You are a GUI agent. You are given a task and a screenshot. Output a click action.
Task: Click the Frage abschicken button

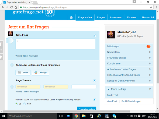(87, 109)
